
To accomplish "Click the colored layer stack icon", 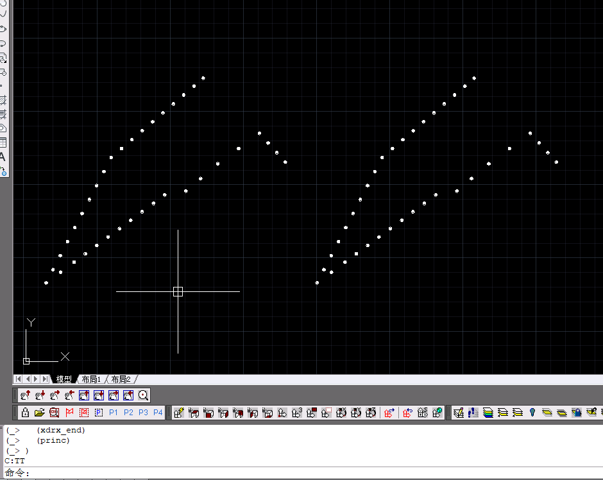I will click(x=488, y=413).
